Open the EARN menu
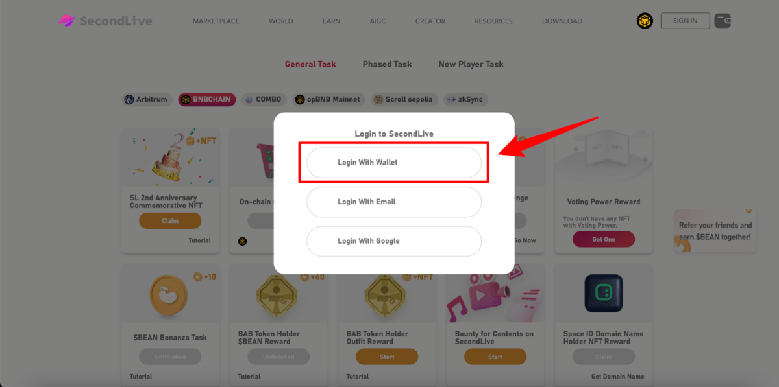The height and width of the screenshot is (387, 779). click(331, 21)
